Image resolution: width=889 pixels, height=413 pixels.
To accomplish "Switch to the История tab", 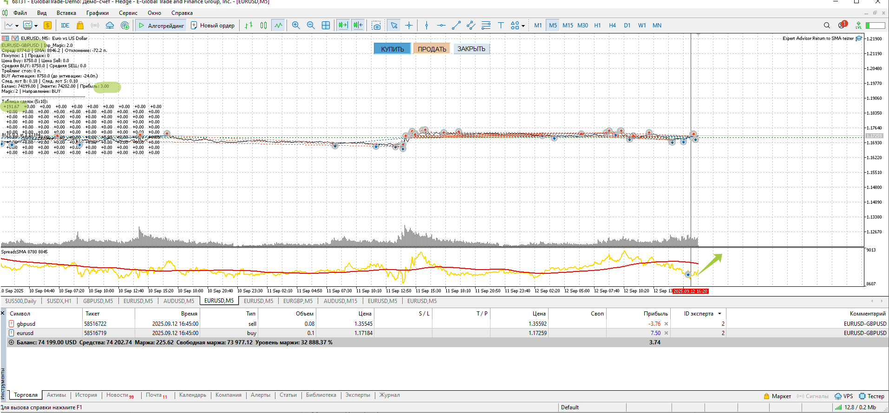I will (x=86, y=395).
